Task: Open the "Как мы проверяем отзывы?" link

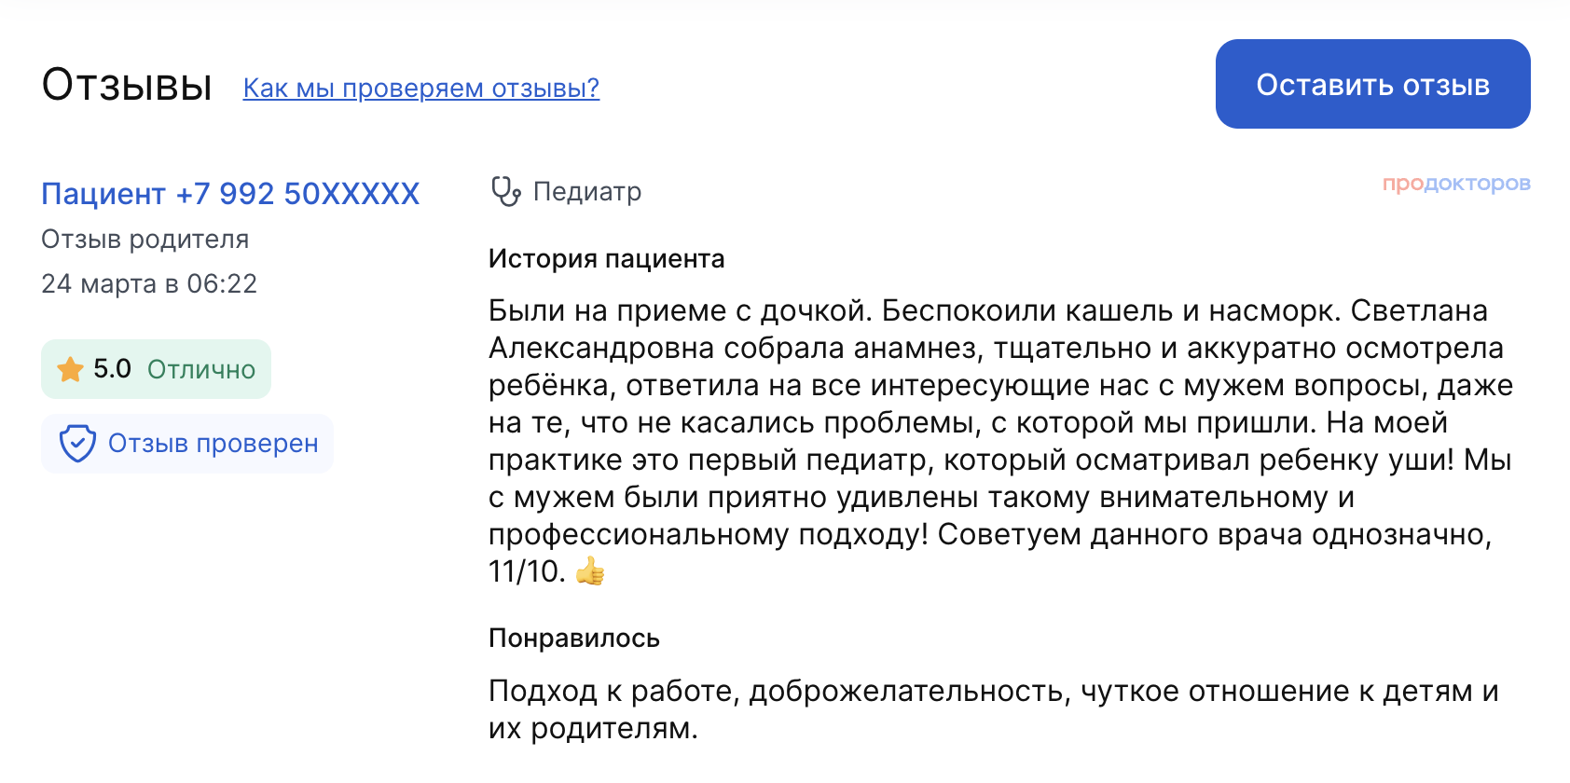Action: 420,89
